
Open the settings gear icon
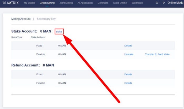[157, 3]
